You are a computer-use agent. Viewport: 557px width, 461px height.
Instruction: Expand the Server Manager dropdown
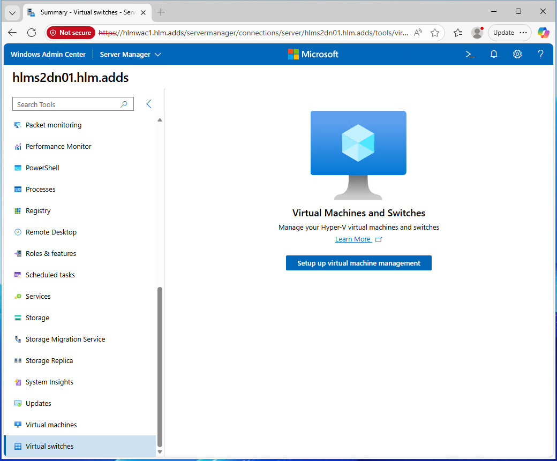pos(130,54)
